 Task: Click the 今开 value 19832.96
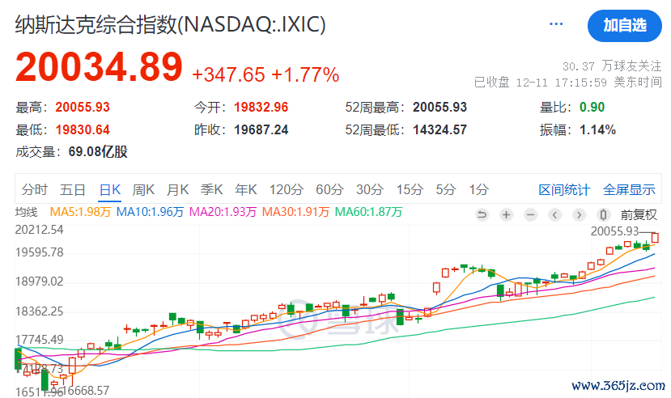click(x=261, y=107)
